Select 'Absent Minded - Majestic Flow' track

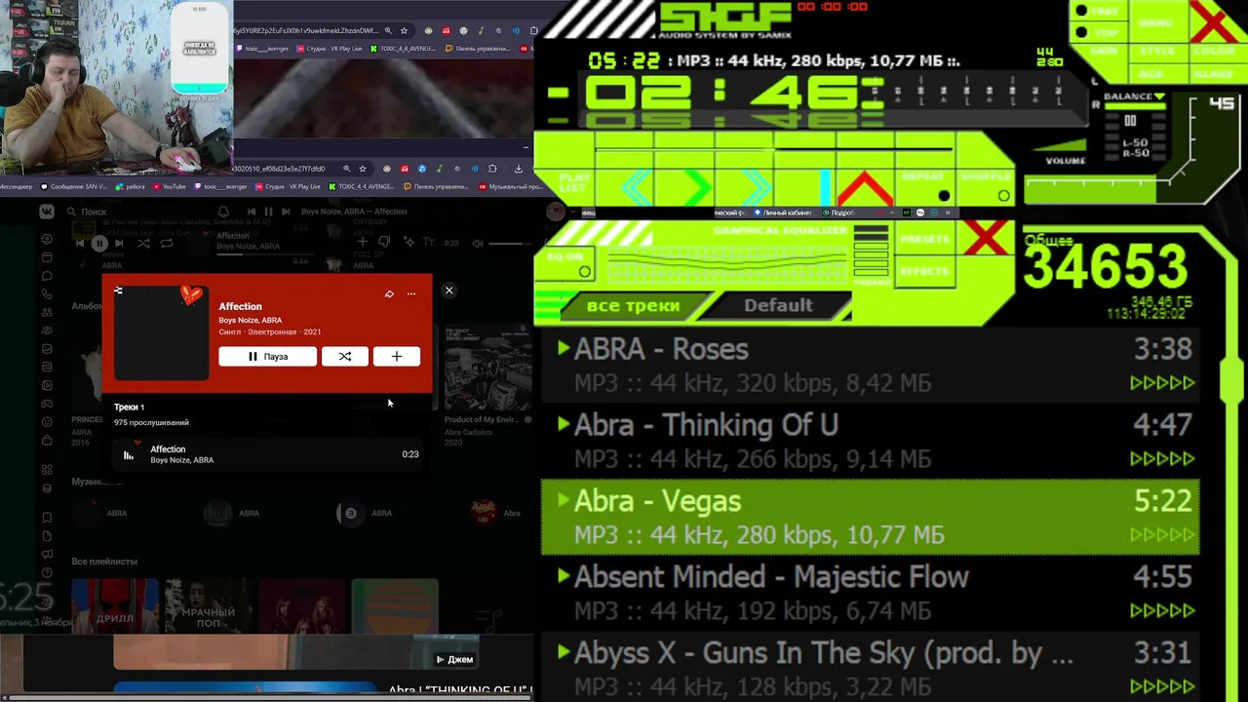[870, 593]
